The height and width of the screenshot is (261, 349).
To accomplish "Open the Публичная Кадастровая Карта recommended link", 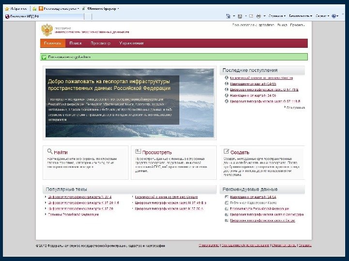I will tap(254, 203).
